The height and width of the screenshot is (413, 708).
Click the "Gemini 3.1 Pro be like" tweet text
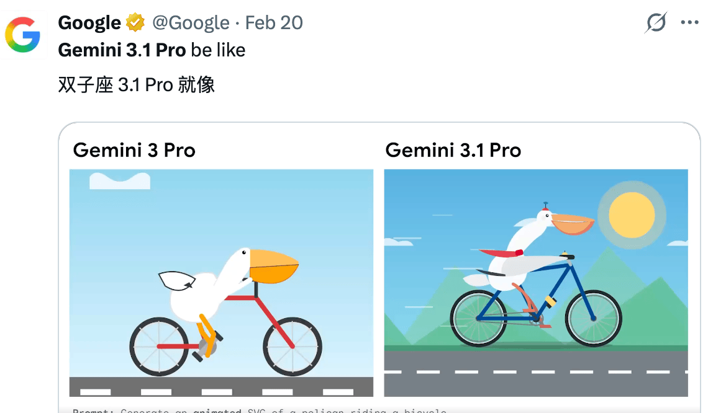pyautogui.click(x=152, y=50)
